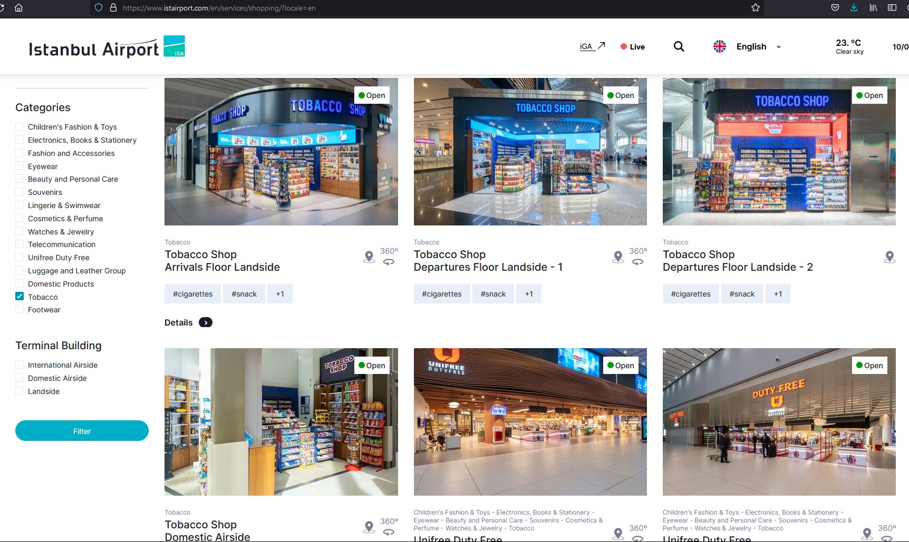Screen dimensions: 909x542
Task: Check Children's Fashion & Toys category
Action: [20, 126]
